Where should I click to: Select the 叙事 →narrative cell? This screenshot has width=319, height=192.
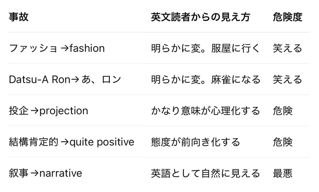coord(45,173)
